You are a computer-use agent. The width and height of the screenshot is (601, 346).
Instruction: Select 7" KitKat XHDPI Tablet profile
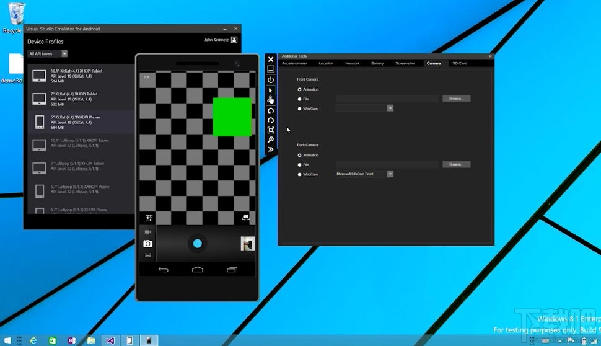point(81,99)
